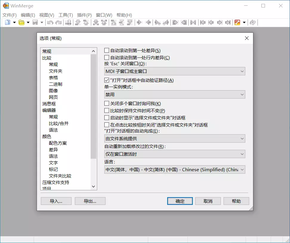Click the 导出... button

(x=90, y=201)
